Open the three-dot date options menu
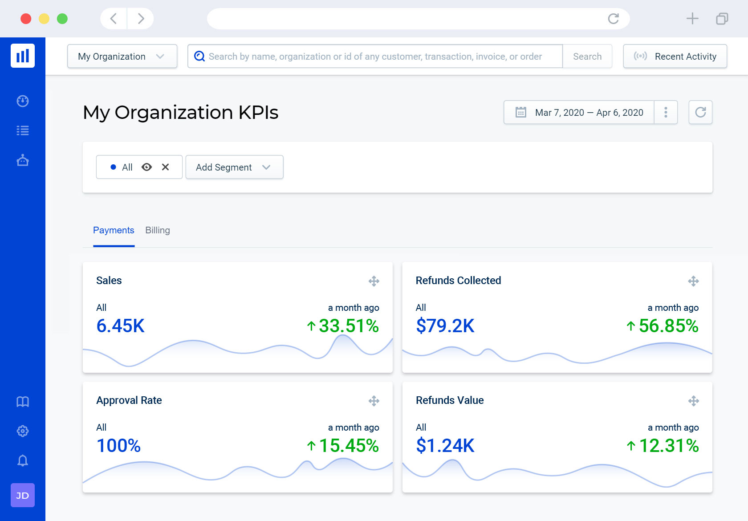 coord(666,112)
